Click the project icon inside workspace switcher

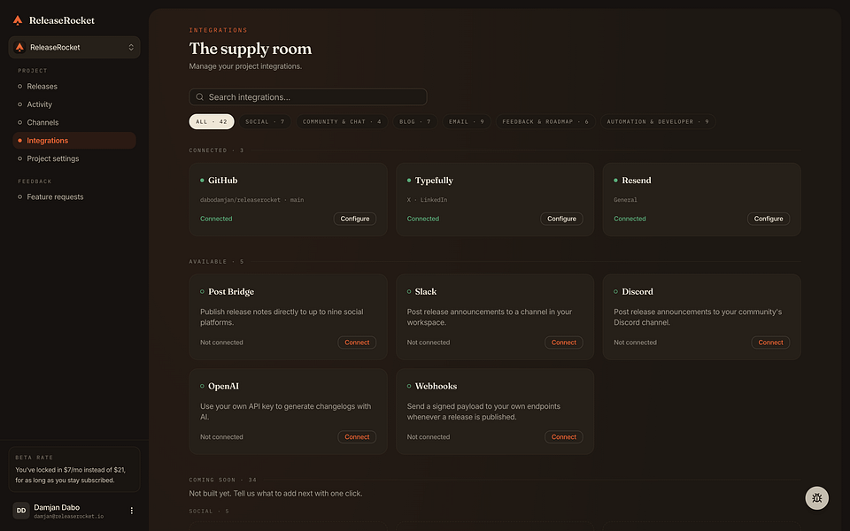click(20, 47)
